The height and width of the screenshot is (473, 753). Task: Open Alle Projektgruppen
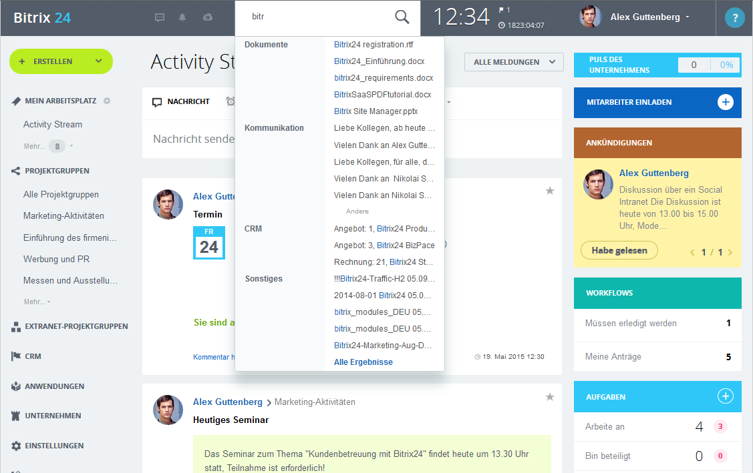click(61, 194)
